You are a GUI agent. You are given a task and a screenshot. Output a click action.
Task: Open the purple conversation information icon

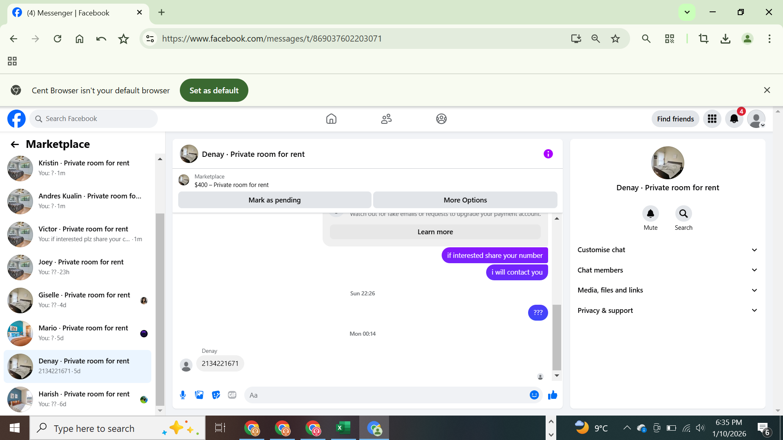coord(548,154)
